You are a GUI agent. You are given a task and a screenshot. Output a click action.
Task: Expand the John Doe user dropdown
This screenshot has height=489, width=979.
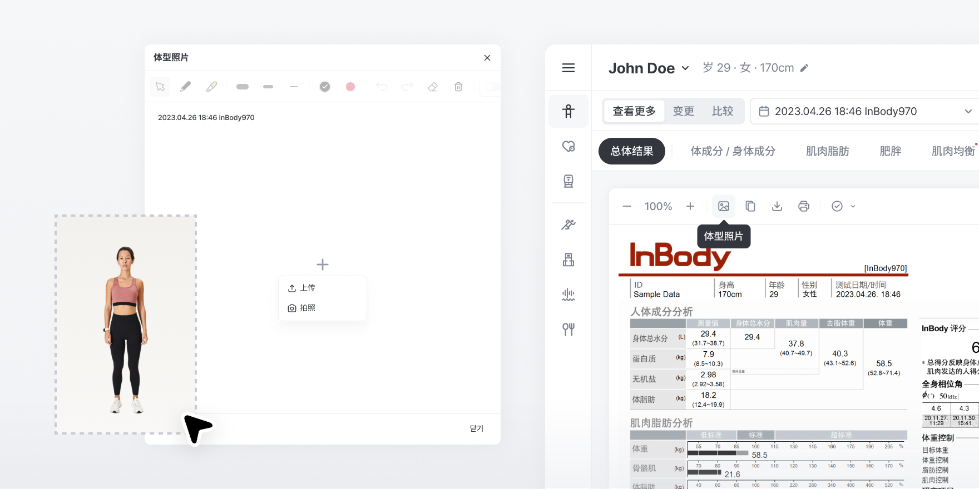coord(685,68)
